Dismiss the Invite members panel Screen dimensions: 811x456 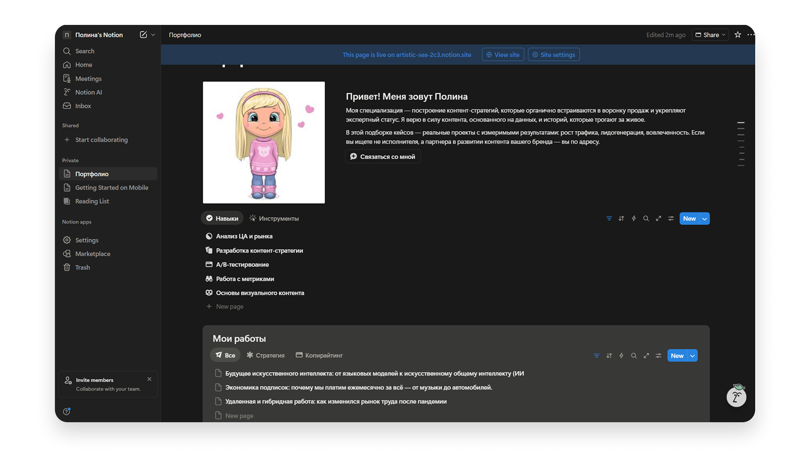click(x=149, y=379)
